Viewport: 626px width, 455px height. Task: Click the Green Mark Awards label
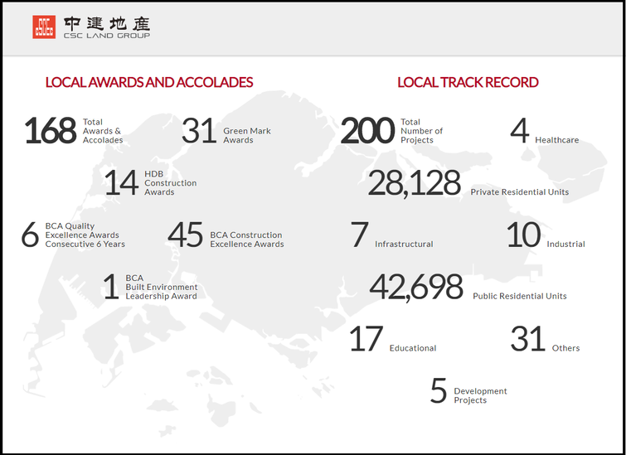point(247,135)
